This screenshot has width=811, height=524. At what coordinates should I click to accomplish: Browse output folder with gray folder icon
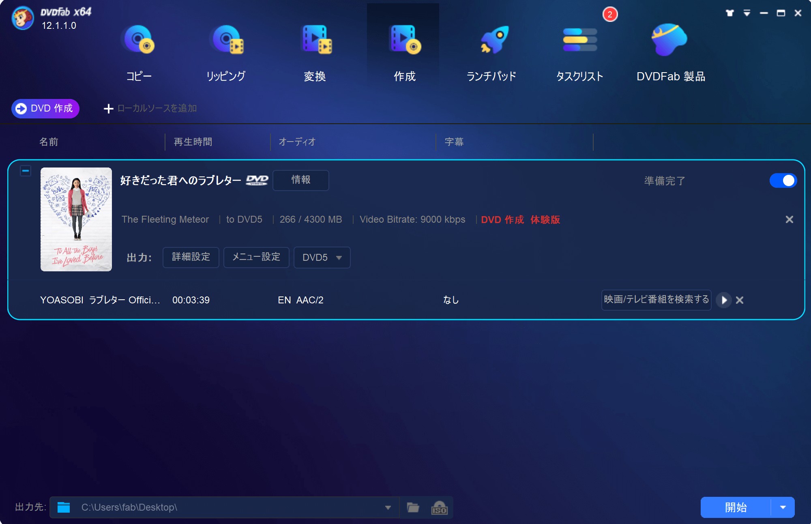click(413, 507)
